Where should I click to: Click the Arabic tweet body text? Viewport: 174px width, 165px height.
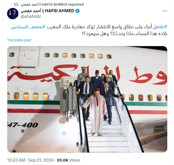[89, 30]
